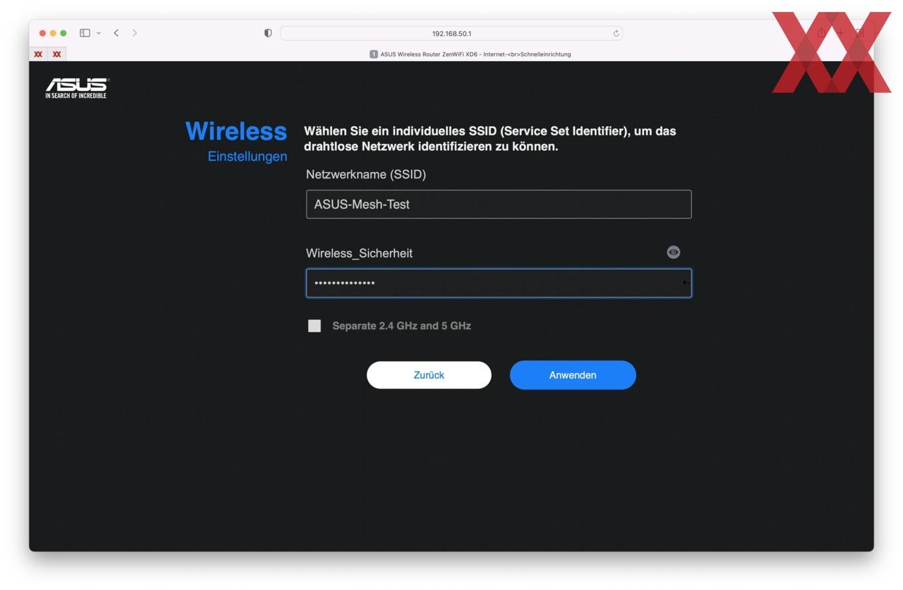Toggle password visibility eye icon
Viewport: 903px width, 590px height.
click(x=673, y=252)
